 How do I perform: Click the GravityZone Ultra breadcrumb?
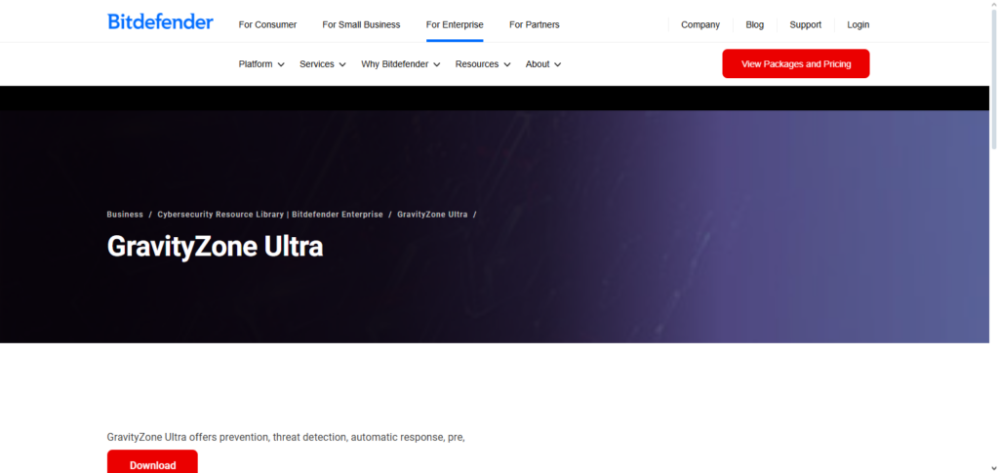click(x=432, y=215)
